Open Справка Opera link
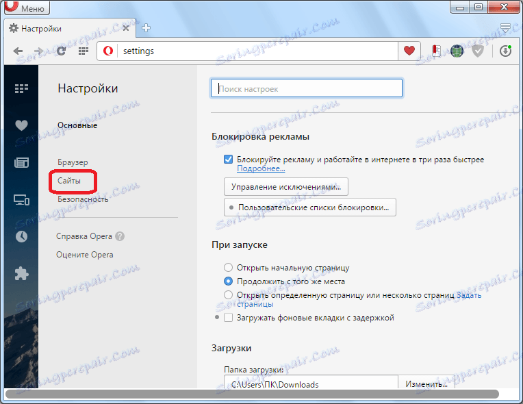 [x=84, y=236]
